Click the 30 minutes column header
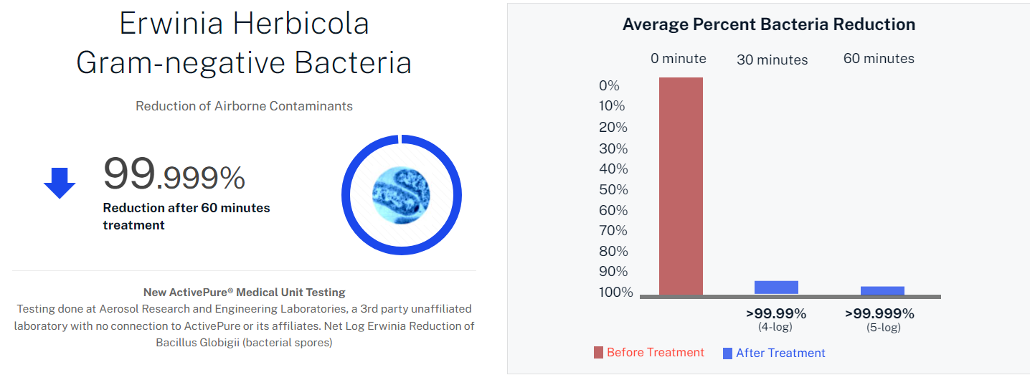1030x375 pixels. 772,60
